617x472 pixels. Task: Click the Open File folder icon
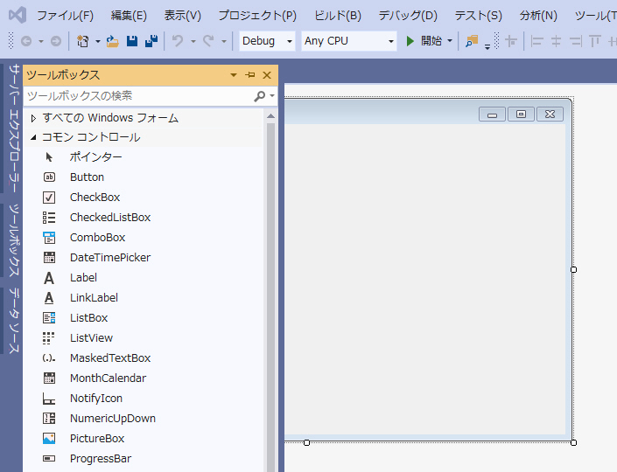[113, 41]
